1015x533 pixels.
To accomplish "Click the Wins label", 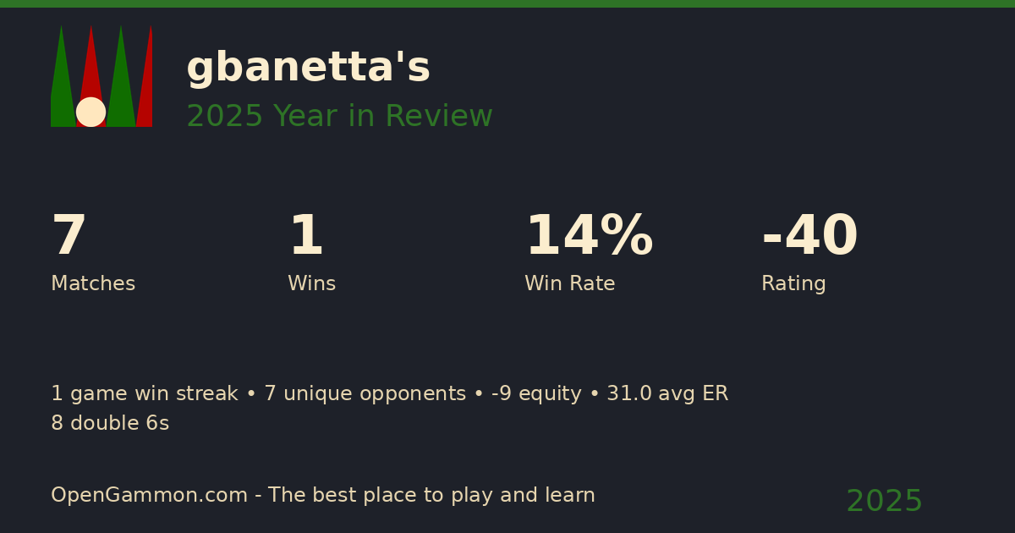I will point(311,284).
